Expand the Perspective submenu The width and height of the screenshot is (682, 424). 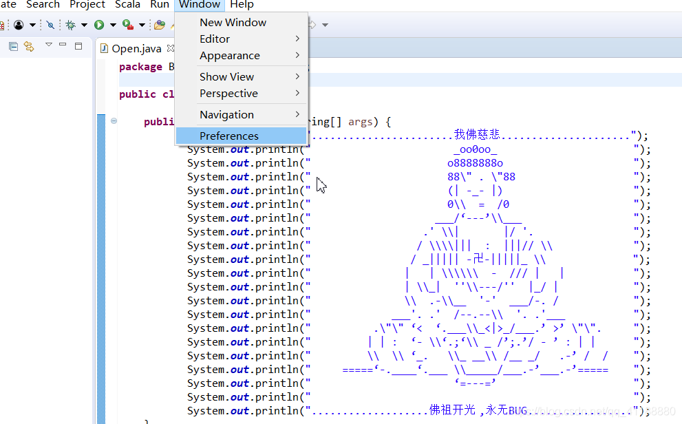(242, 94)
